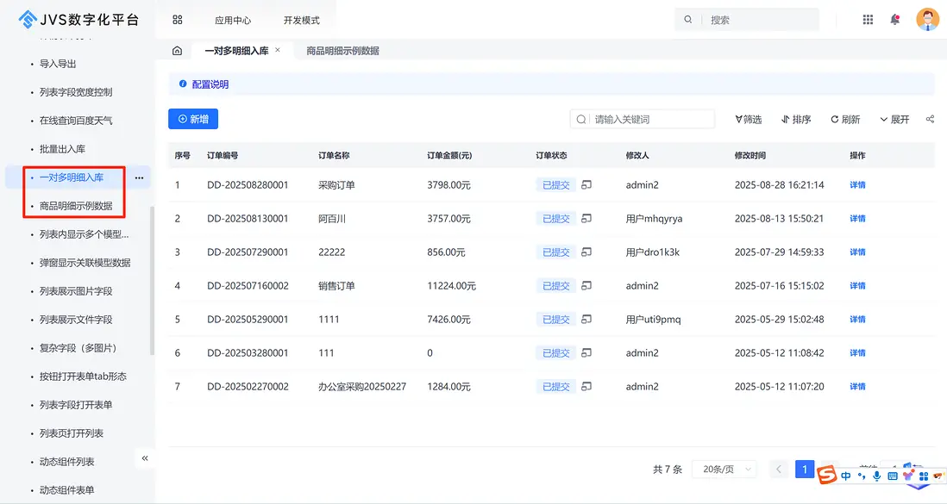Screen dimensions: 947x504
Task: Click the 新增 button
Action: [x=192, y=119]
